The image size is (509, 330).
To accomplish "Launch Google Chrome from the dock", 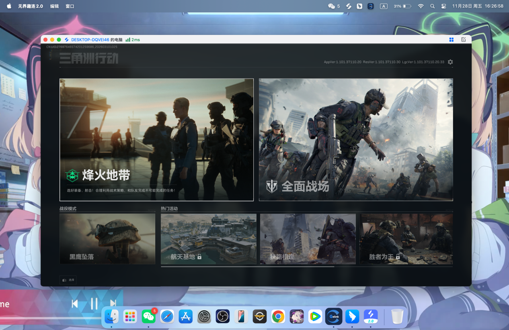I will [x=278, y=317].
